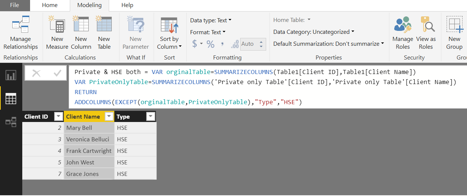Click the decimal places icon
This screenshot has height=196, width=467.
point(235,44)
